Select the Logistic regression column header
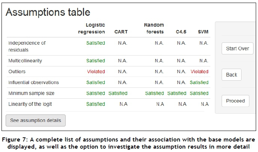Viewport: 258px width, 152px height. [x=91, y=29]
